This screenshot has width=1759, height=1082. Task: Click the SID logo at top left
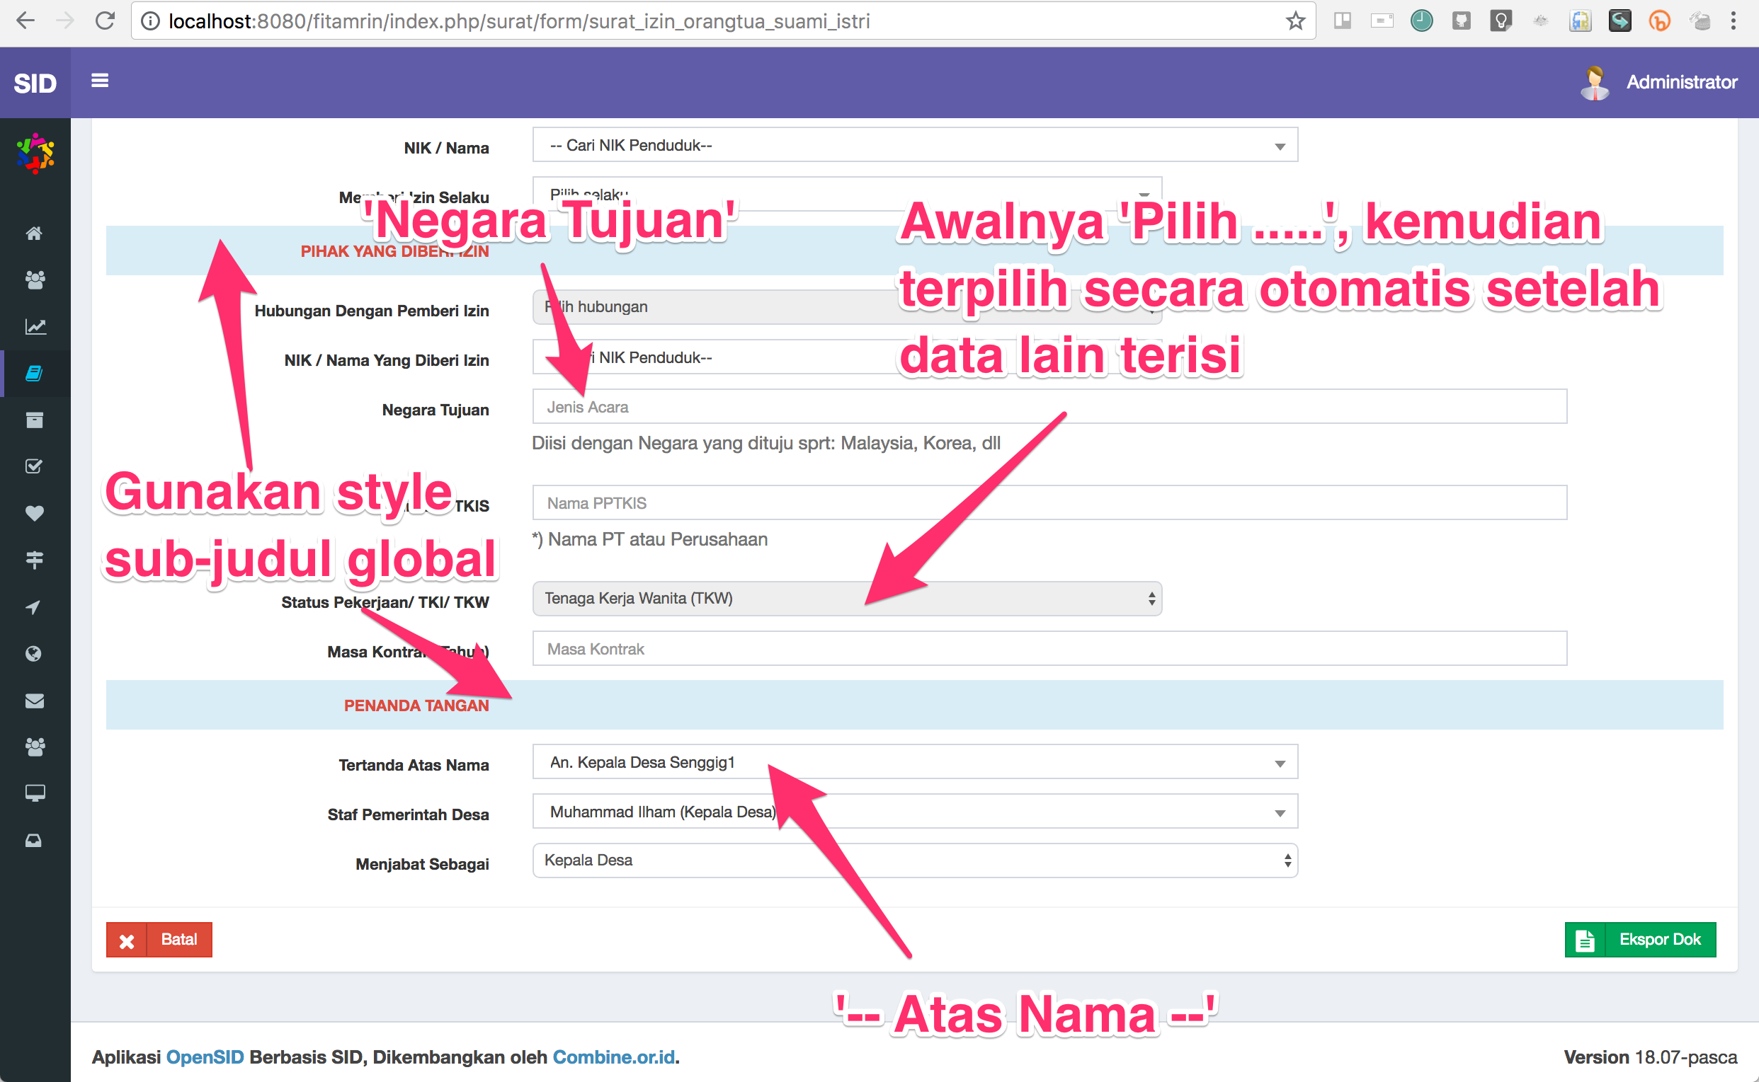coord(35,82)
